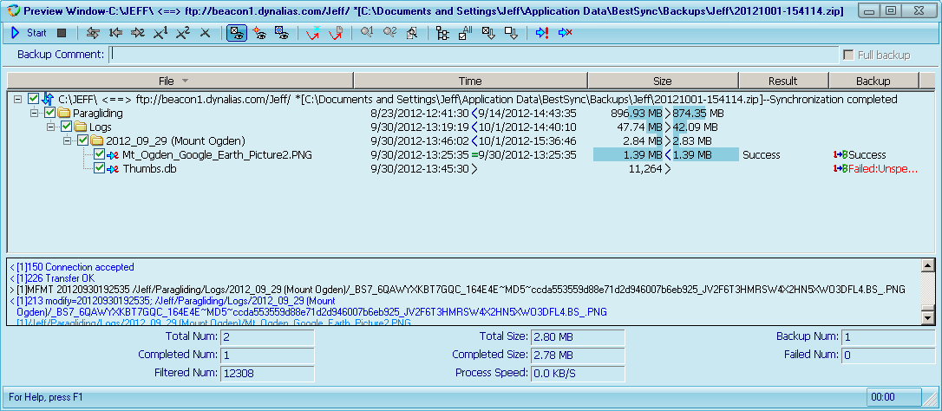Click the plain X exclude icon
This screenshot has height=411, width=942.
pos(205,33)
